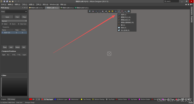The height and width of the screenshot is (104, 194).
Task: Click the Search field in title bar
Action: click(x=172, y=1)
